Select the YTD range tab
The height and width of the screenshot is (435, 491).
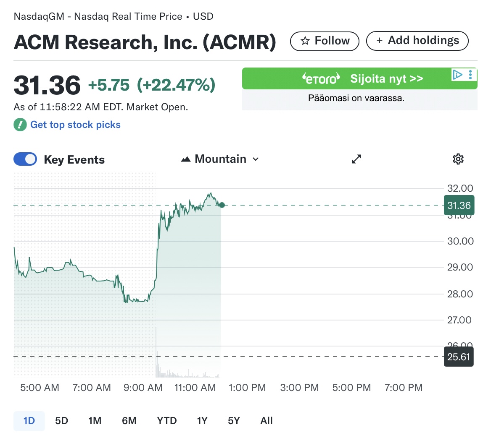click(x=167, y=421)
